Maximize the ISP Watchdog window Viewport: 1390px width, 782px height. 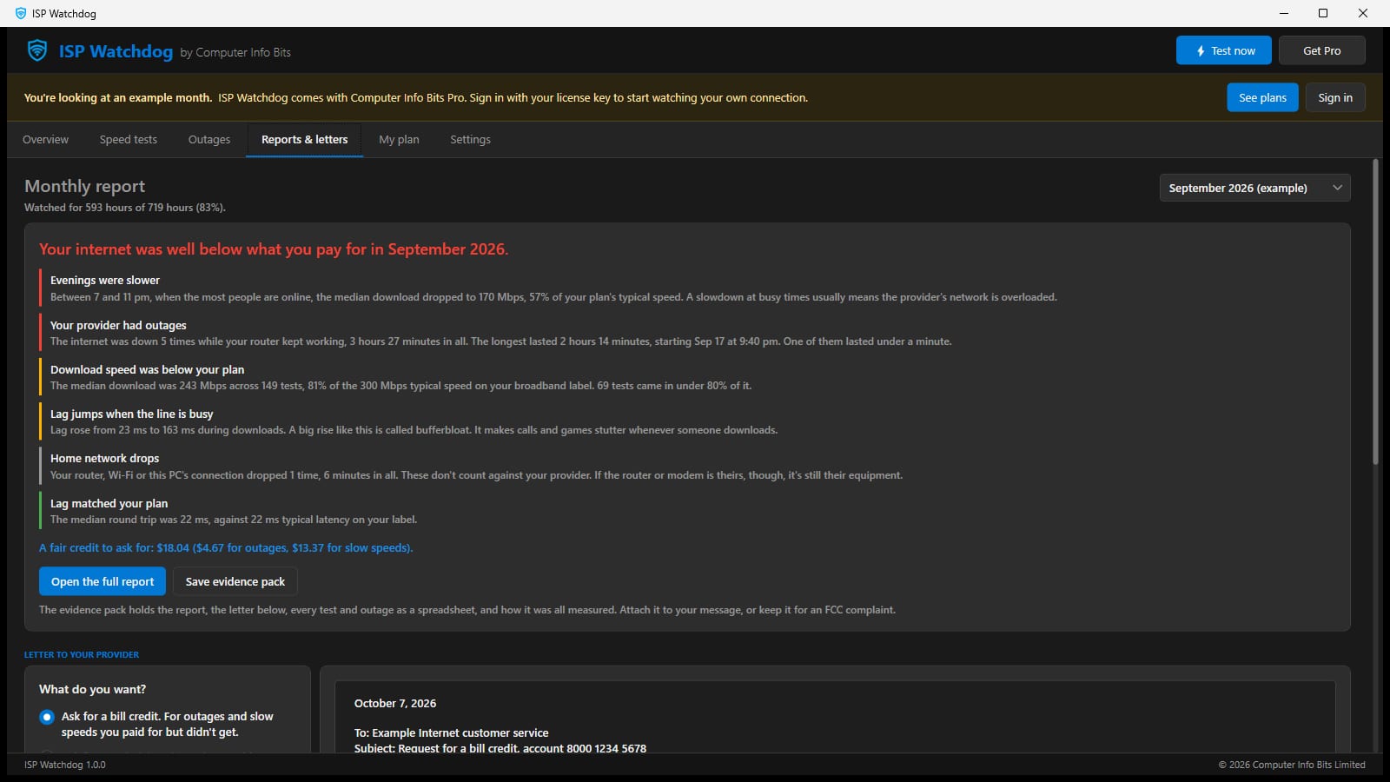(x=1323, y=13)
